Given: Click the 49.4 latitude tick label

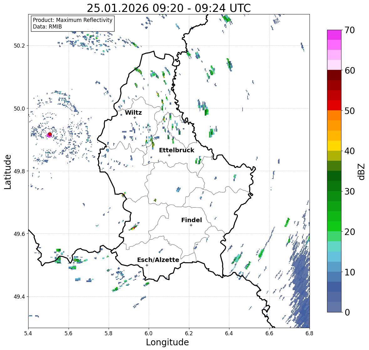Looking at the screenshot, I should tap(19, 297).
